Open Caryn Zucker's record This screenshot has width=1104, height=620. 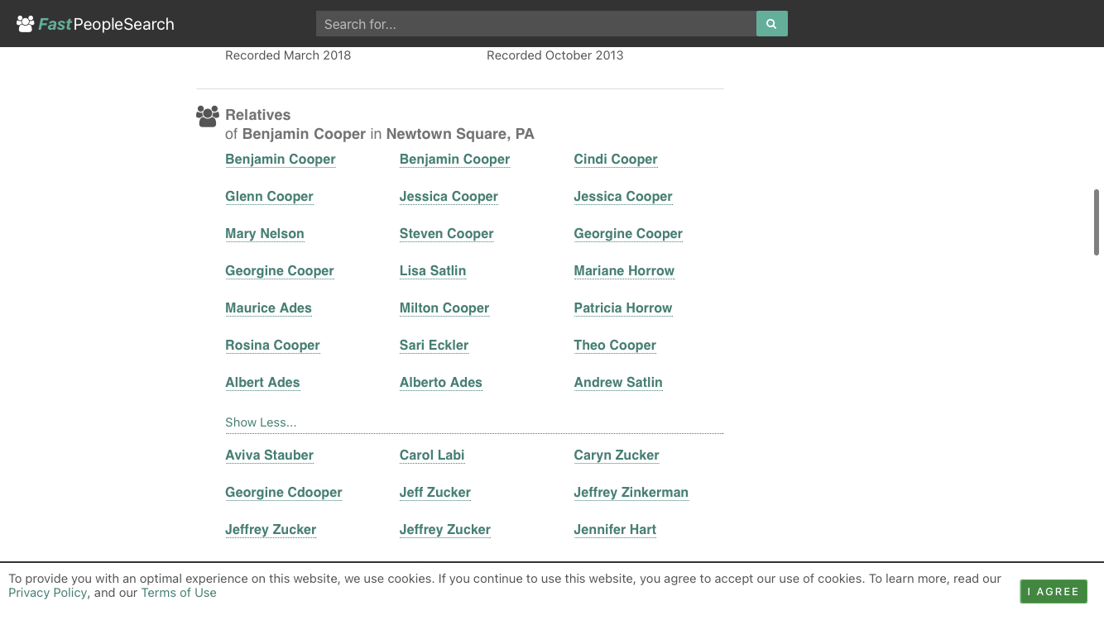(617, 455)
